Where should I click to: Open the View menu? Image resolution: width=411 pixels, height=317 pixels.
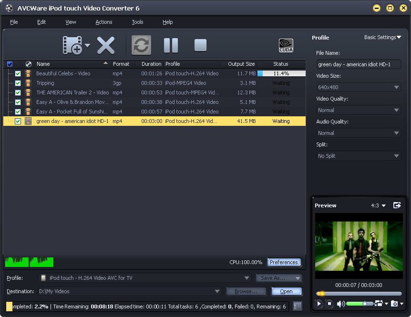71,22
